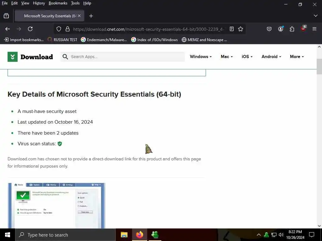322x241 pixels.
Task: Click the taskbar search box
Action: point(65,235)
